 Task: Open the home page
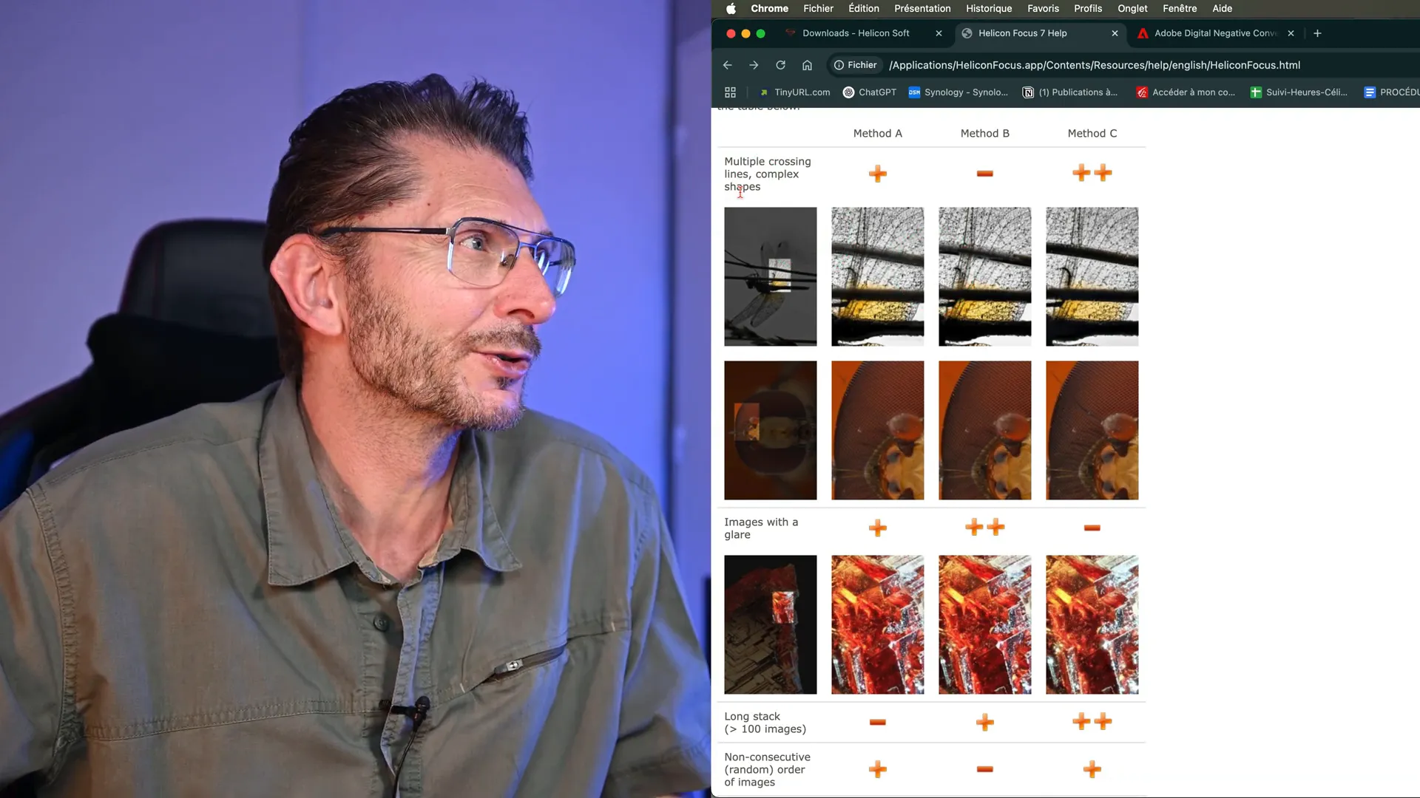pyautogui.click(x=807, y=65)
